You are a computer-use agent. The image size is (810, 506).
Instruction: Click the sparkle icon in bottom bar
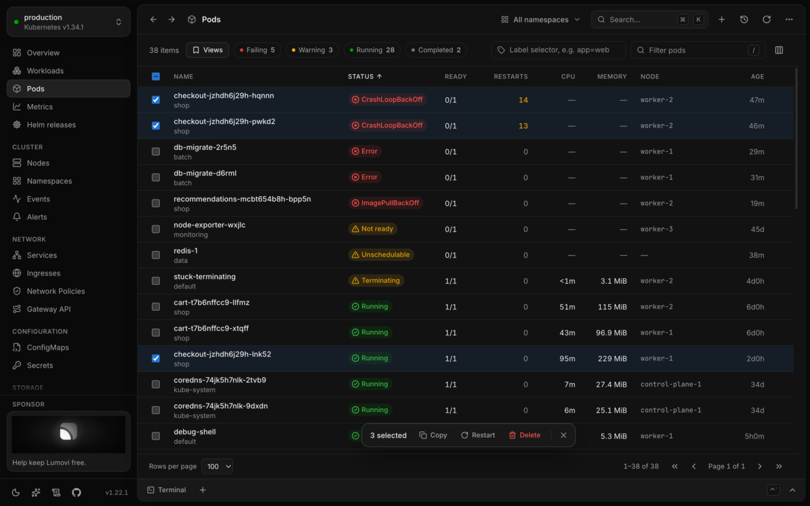(x=36, y=493)
